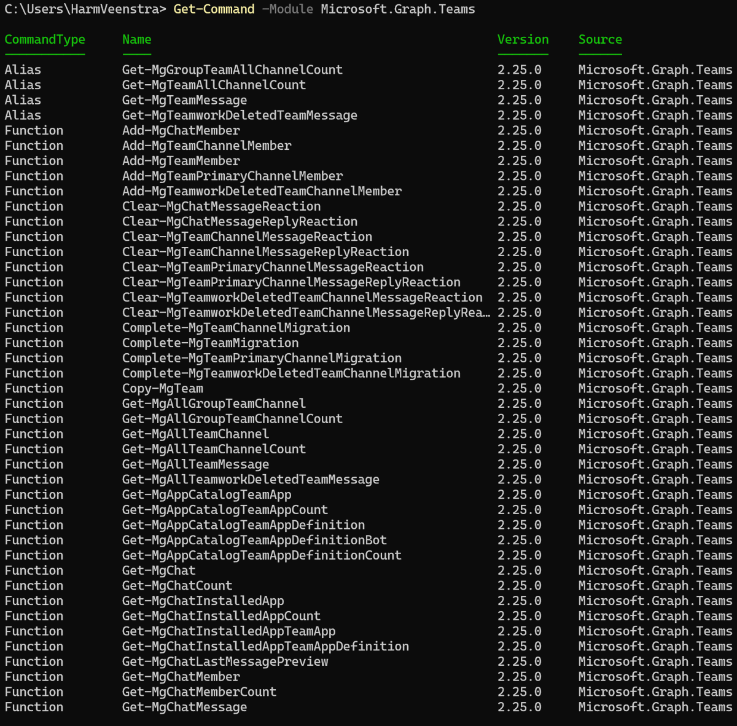Select Get-MgGroupTeamAllChannelCount alias name
This screenshot has height=726, width=737.
tap(233, 70)
